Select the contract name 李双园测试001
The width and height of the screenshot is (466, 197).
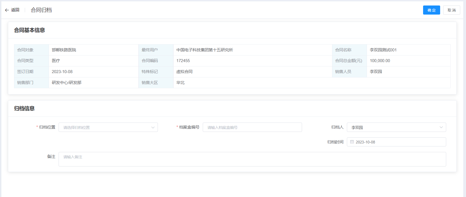(x=383, y=50)
